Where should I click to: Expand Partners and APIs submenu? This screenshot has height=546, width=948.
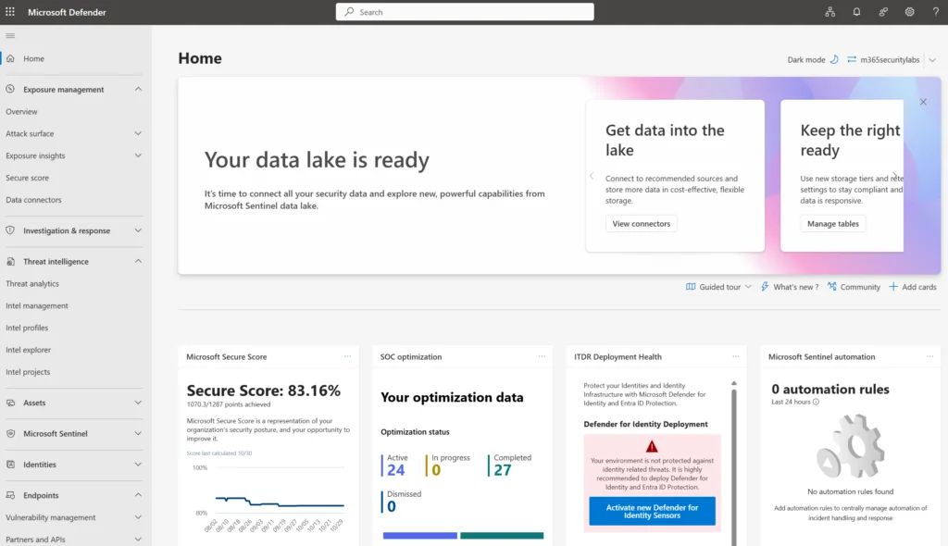(138, 540)
